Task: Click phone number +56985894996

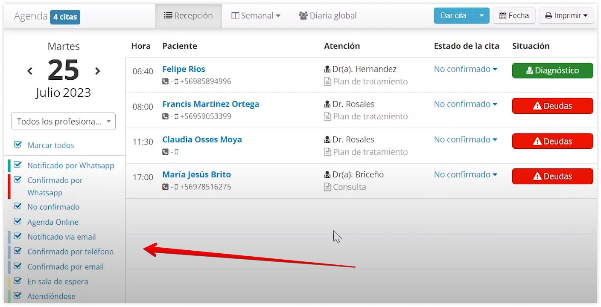Action: click(x=205, y=81)
